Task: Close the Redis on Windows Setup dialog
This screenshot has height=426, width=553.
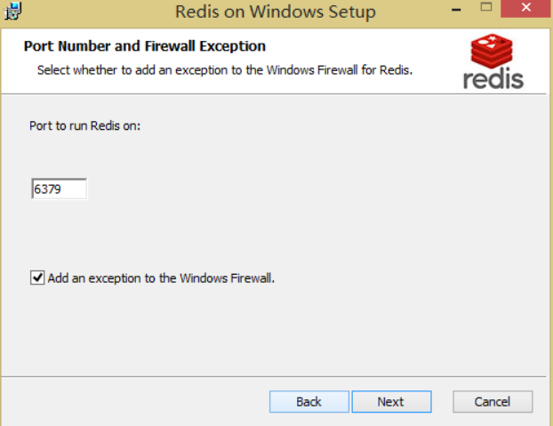Action: pyautogui.click(x=525, y=8)
